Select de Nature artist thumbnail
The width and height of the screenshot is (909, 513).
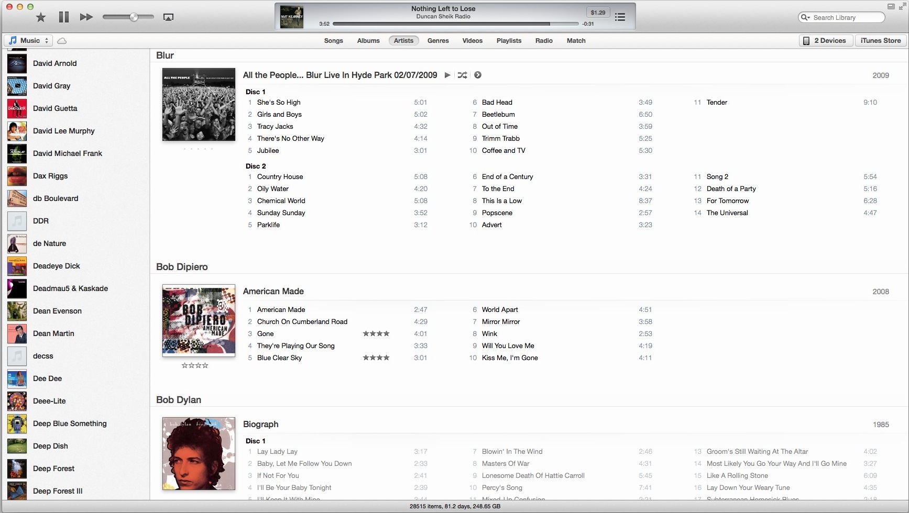(x=17, y=243)
